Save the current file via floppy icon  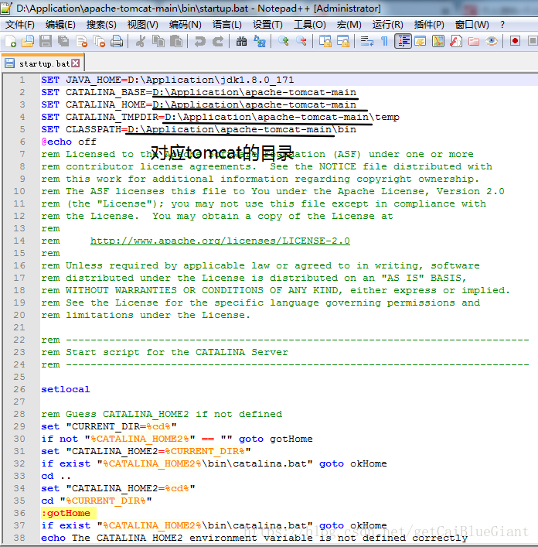pos(46,41)
